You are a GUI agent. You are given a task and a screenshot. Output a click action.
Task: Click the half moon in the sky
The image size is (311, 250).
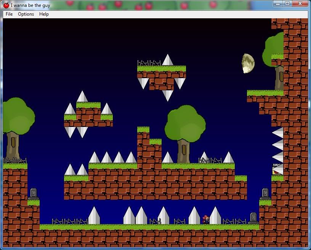tap(248, 63)
